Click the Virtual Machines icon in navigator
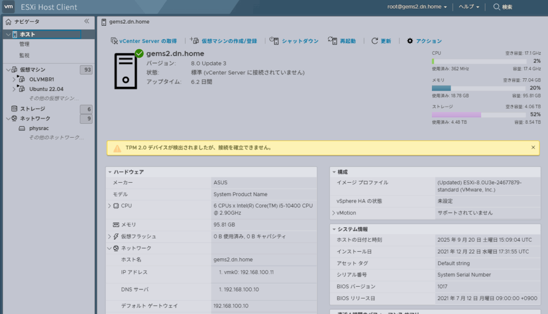The height and width of the screenshot is (314, 548). pos(14,70)
